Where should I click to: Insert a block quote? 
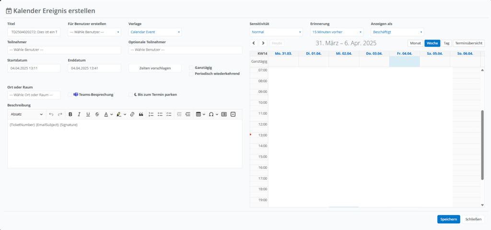coord(141,115)
